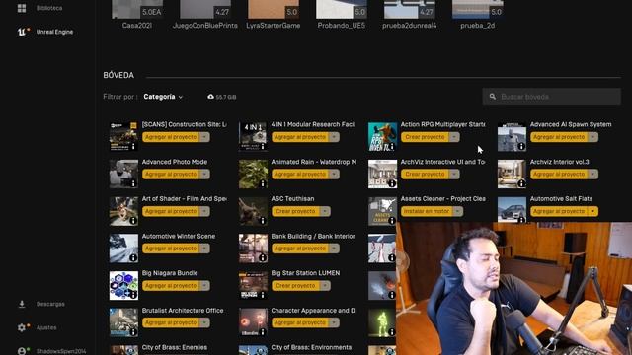Click the search magnifier icon in Buscar bóveda

tap(493, 97)
